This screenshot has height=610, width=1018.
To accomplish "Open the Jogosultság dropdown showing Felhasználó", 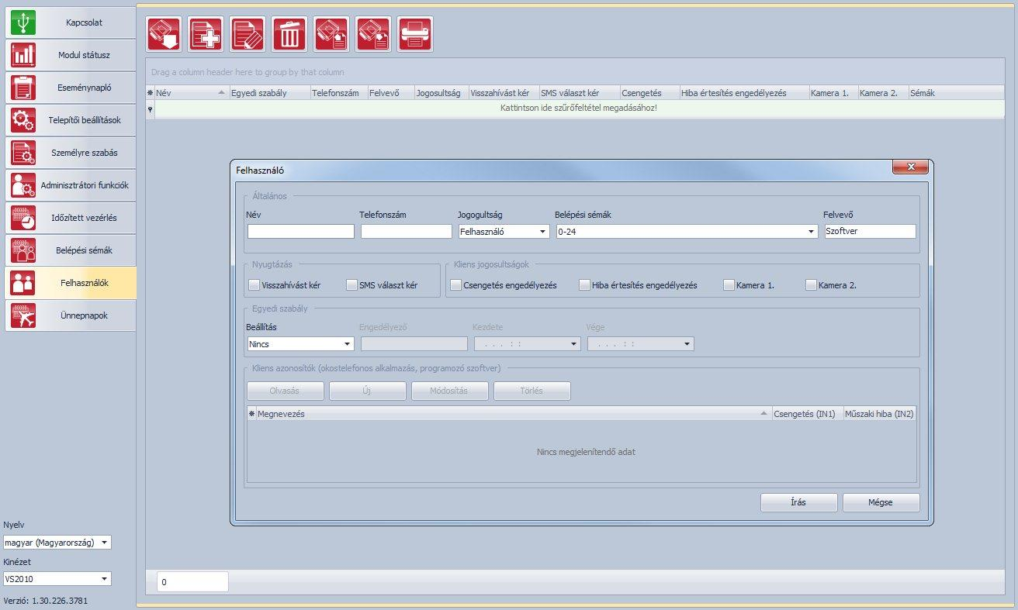I will click(x=504, y=231).
